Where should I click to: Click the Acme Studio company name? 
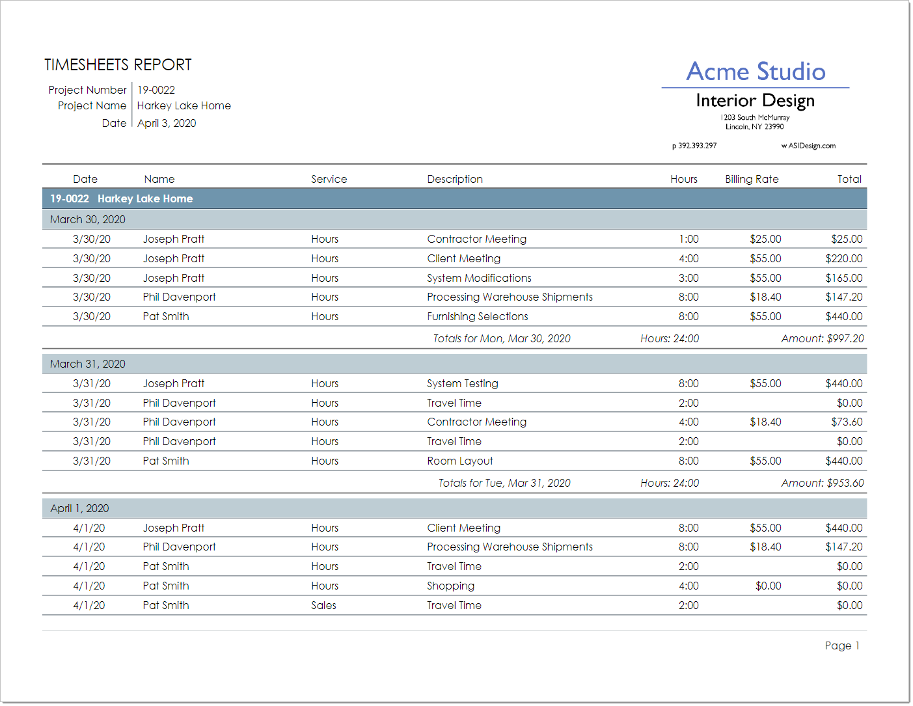(756, 72)
